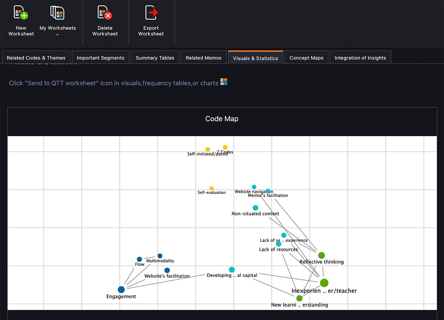Click the cyan Developing capital node
The width and height of the screenshot is (444, 320).
click(232, 270)
